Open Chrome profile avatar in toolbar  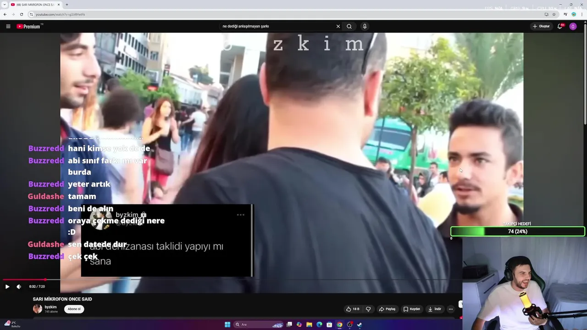574,14
